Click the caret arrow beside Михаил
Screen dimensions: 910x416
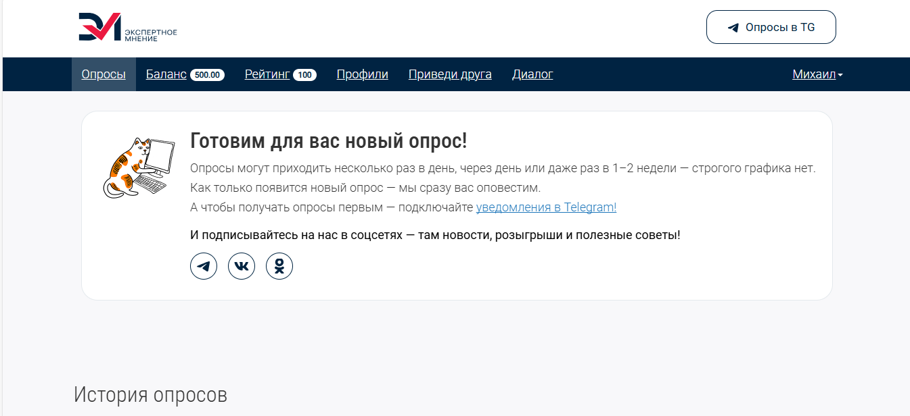pos(840,76)
